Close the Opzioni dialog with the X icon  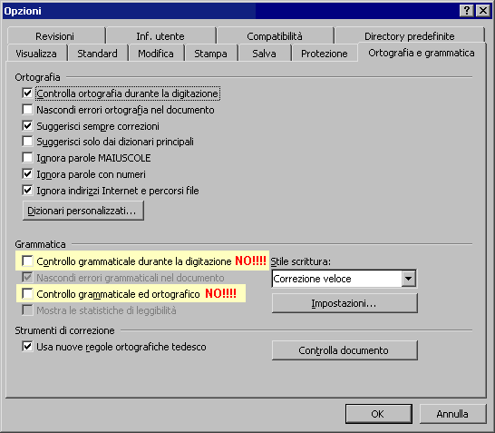[483, 11]
